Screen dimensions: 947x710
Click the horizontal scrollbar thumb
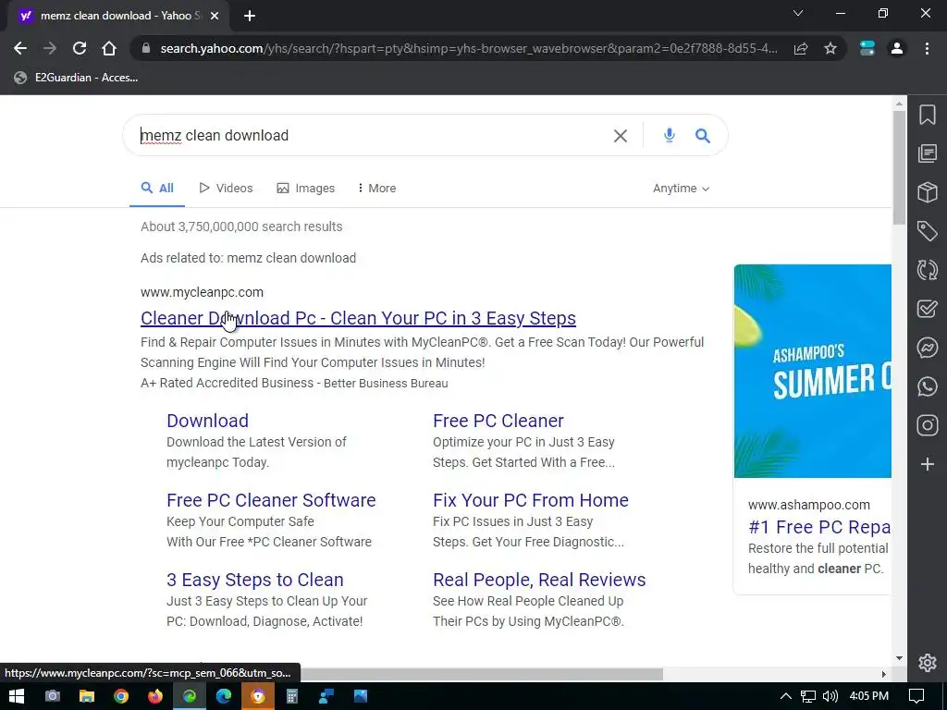(481, 674)
